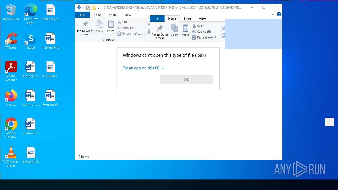Image resolution: width=338 pixels, height=190 pixels.
Task: Open the Customize Quick Access Toolbar dropdown
Action: tap(98, 8)
